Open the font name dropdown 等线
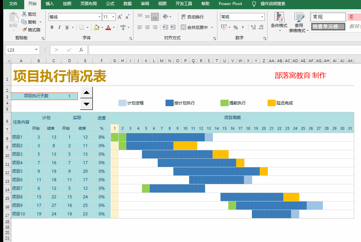The height and width of the screenshot is (242, 361). tap(99, 17)
